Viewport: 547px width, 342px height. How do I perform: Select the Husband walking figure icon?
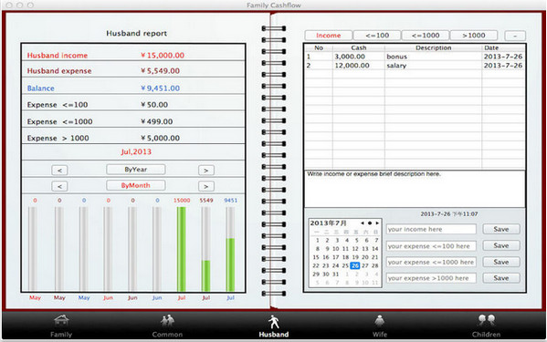(x=274, y=321)
